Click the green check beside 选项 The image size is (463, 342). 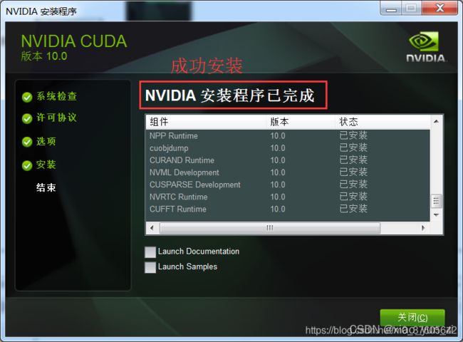click(x=27, y=142)
